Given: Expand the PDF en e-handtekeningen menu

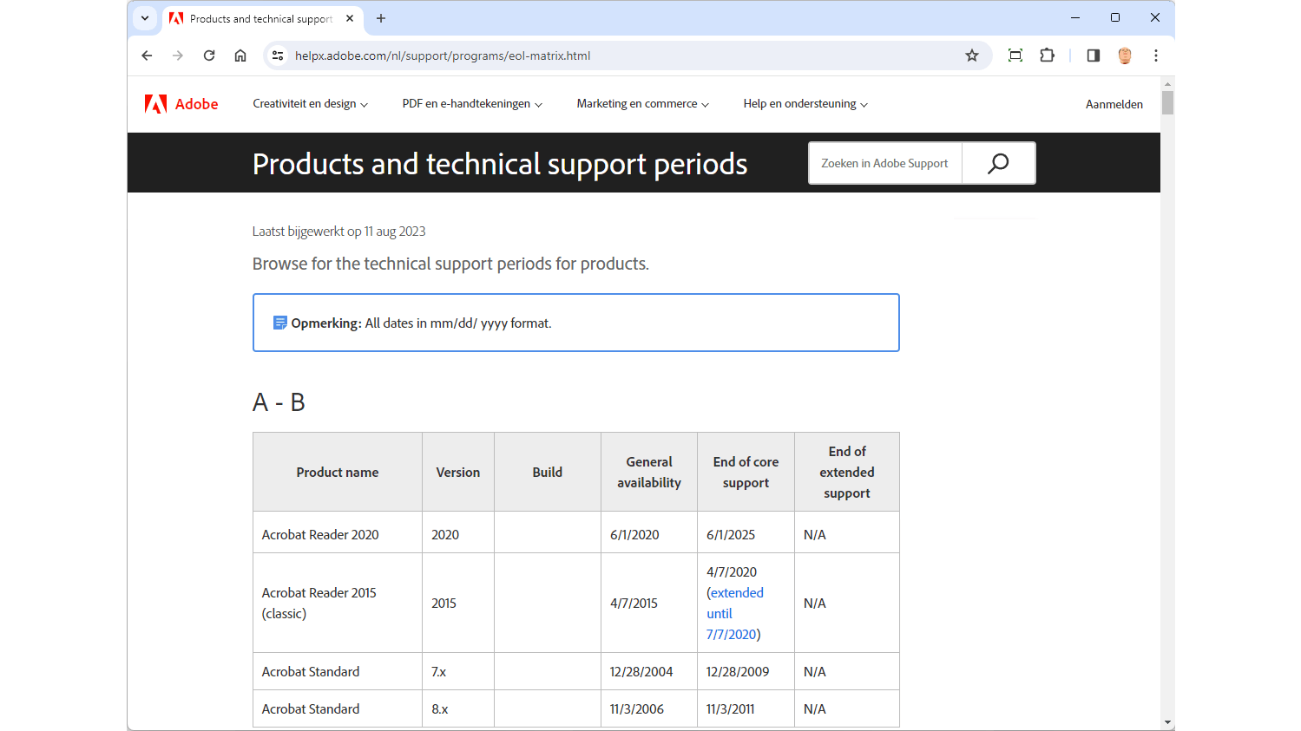Looking at the screenshot, I should coord(472,104).
